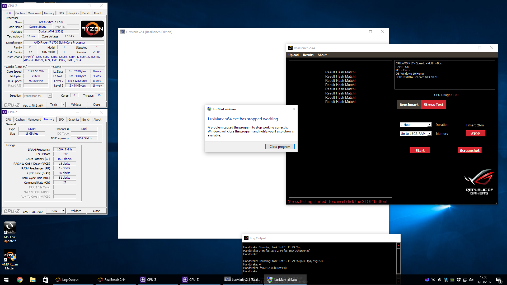
Task: Open the blue striped tray icon
Action: (x=446, y=280)
